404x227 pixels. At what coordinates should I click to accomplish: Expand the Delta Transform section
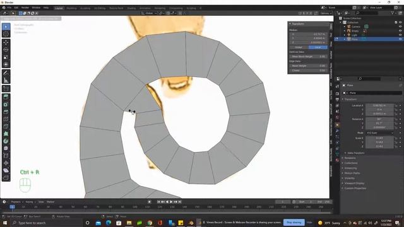pos(355,153)
